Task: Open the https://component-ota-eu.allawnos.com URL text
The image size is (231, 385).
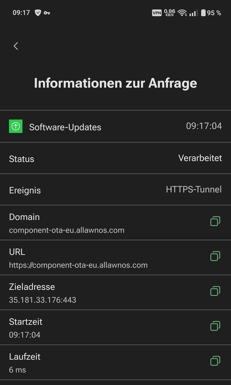Action: (78, 265)
